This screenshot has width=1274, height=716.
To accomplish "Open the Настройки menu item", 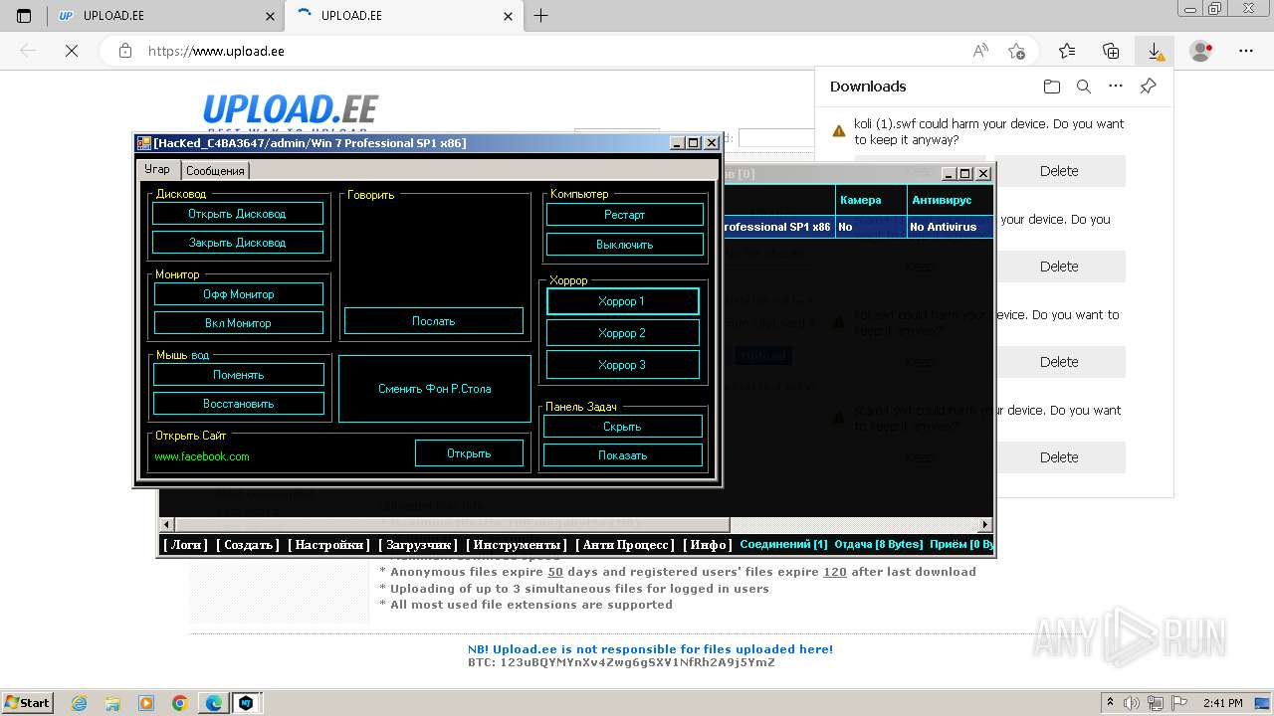I will pyautogui.click(x=328, y=545).
